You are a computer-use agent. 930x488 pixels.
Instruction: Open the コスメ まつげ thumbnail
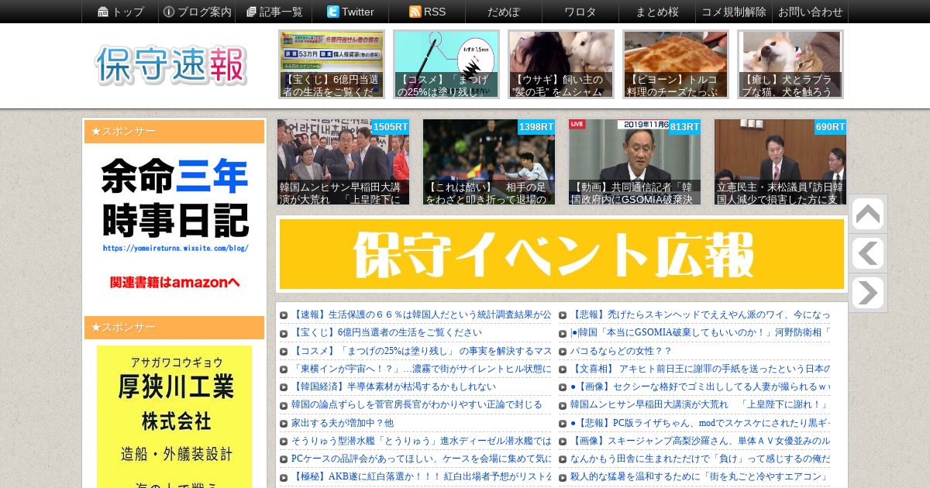(x=446, y=64)
